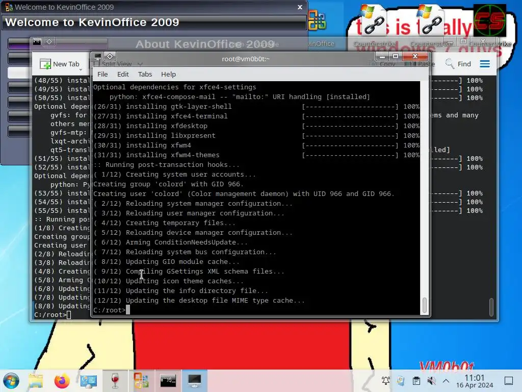Close the Welcome to KevinOffice 2009 window

[x=300, y=7]
